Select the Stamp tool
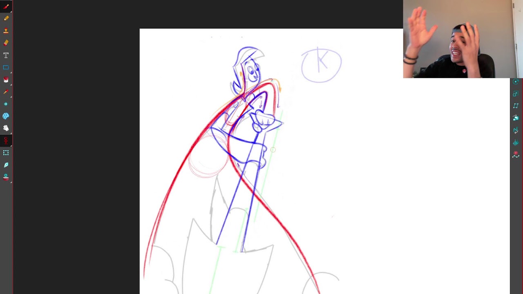Screen dimensions: 523x294 [x=6, y=31]
